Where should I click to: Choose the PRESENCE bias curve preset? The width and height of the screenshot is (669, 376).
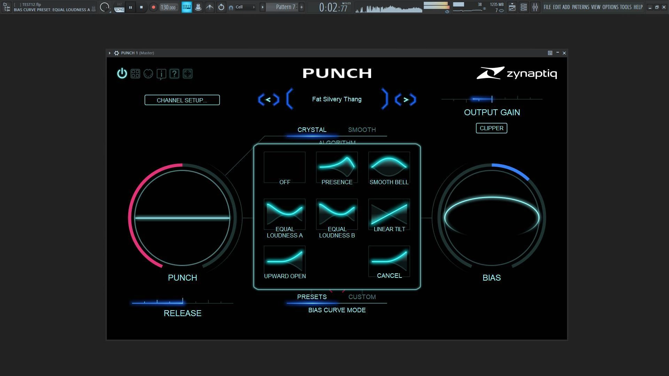point(337,168)
